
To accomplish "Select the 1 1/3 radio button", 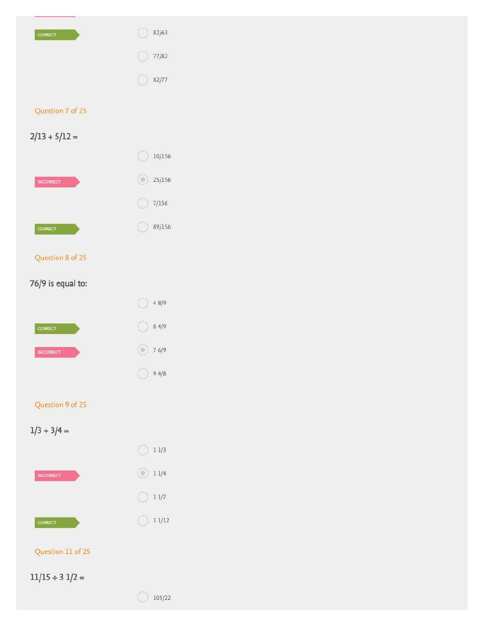I will [143, 450].
